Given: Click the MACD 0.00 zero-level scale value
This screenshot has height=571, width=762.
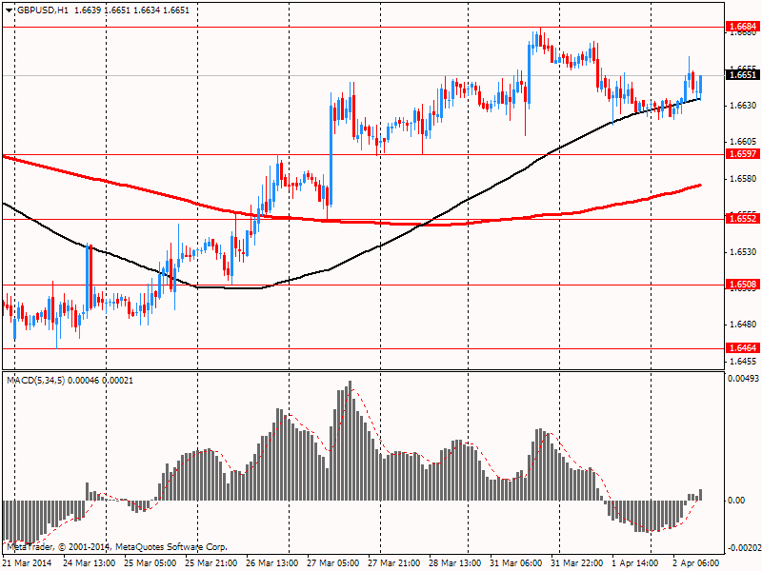Looking at the screenshot, I should pos(736,501).
